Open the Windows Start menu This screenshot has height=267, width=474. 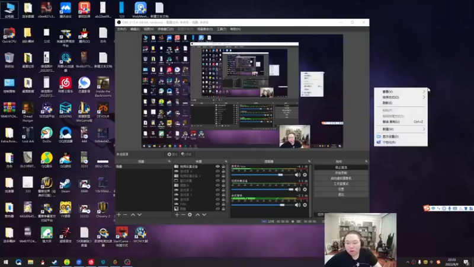6,262
